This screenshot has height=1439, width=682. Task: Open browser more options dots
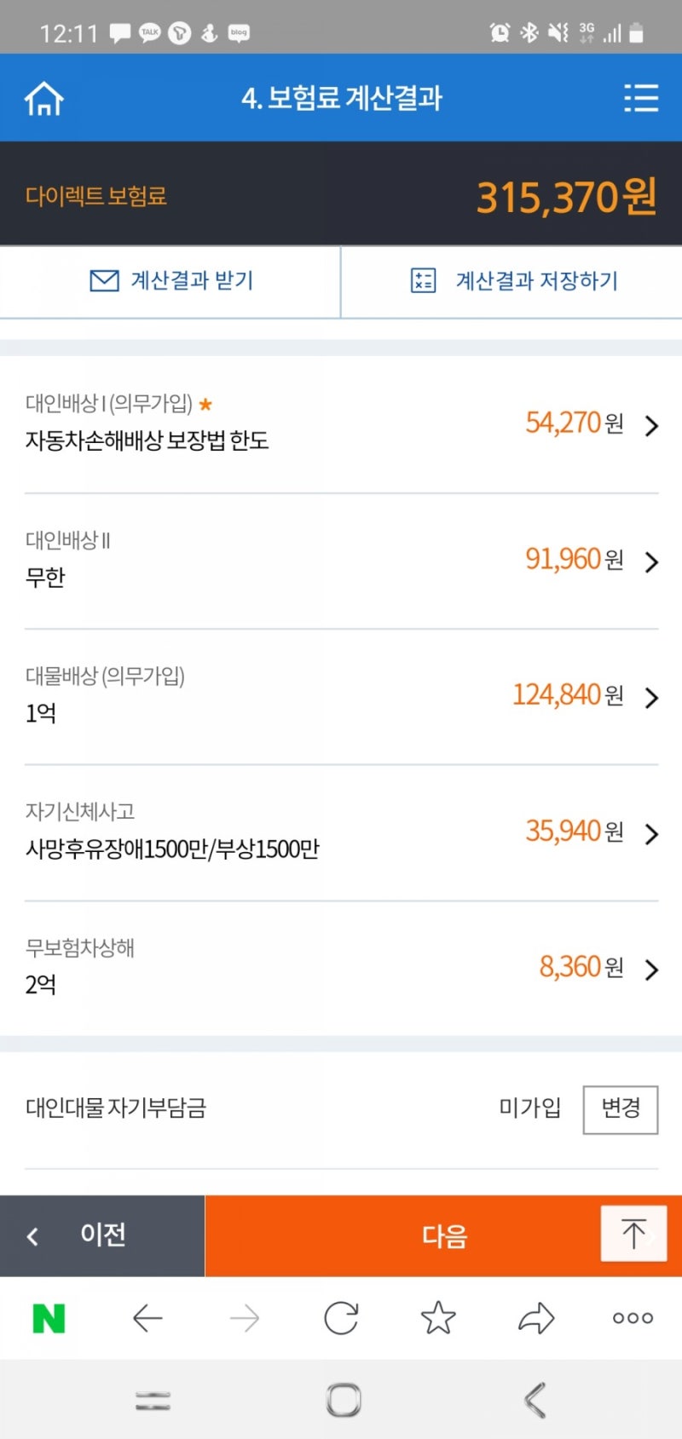click(633, 1318)
